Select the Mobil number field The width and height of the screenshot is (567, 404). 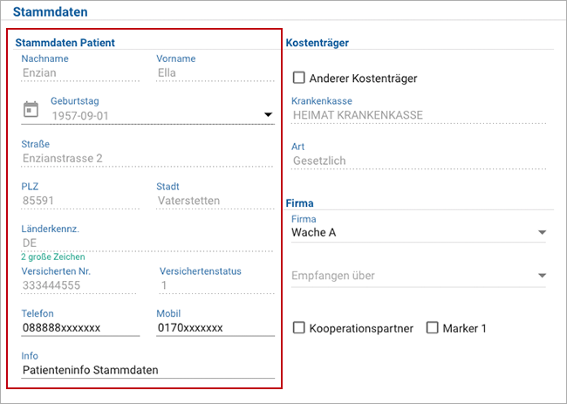click(215, 328)
